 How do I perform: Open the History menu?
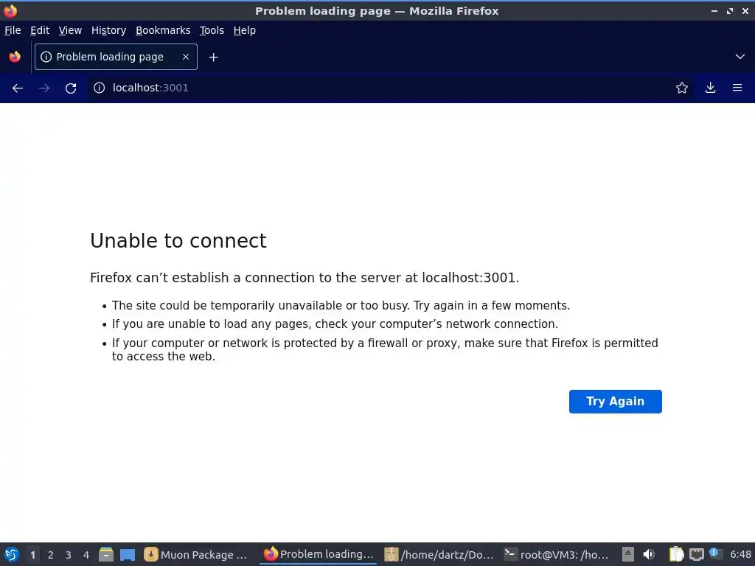pos(108,30)
